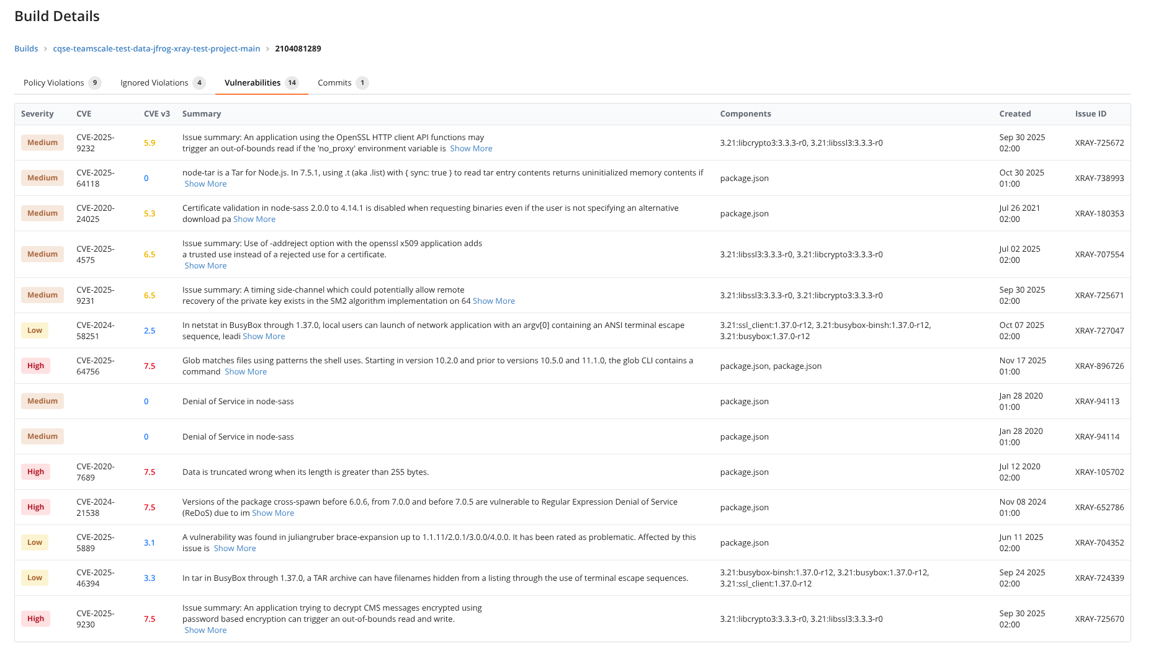The image size is (1151, 654).
Task: Expand the node-tar vulnerability summary
Action: 205,183
